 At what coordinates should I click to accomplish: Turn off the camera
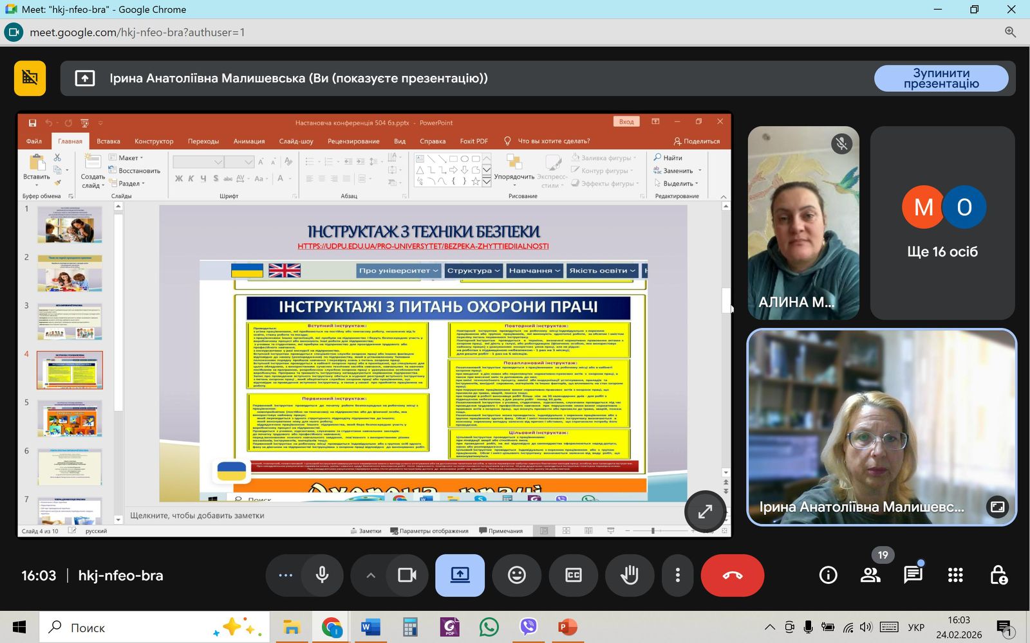(407, 575)
